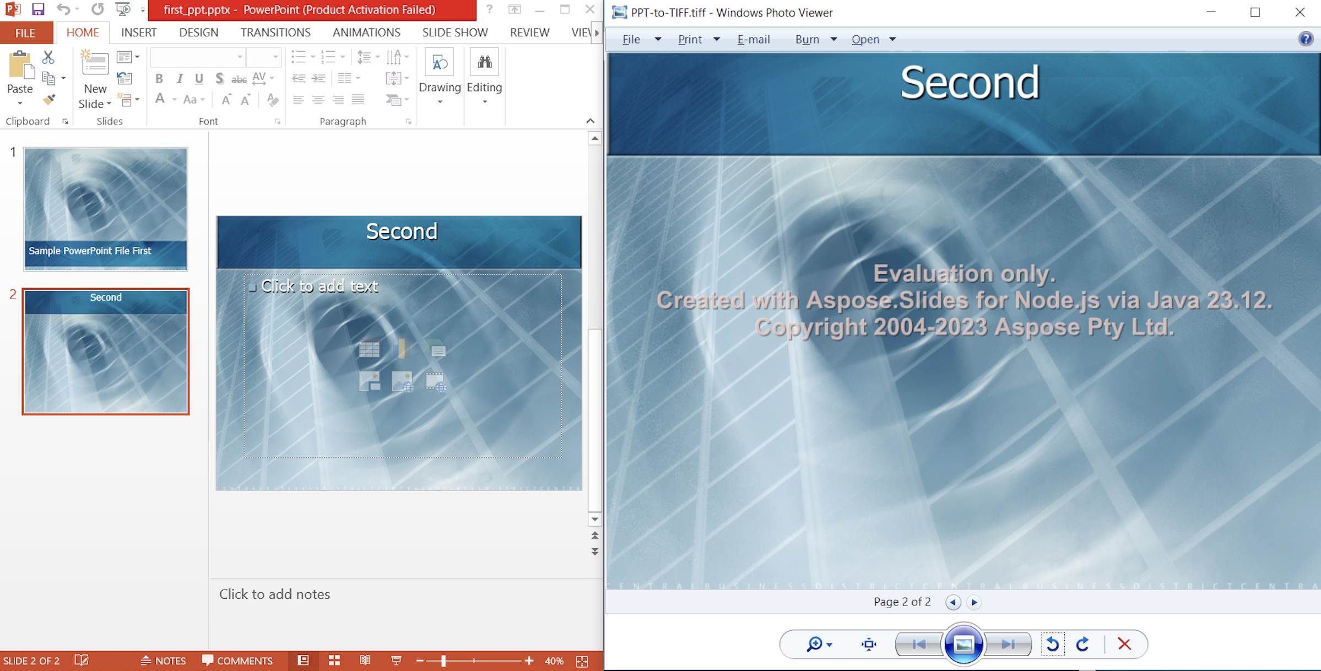Click E-mail in Photo Viewer toolbar
Screen dimensions: 1321x671
(753, 39)
